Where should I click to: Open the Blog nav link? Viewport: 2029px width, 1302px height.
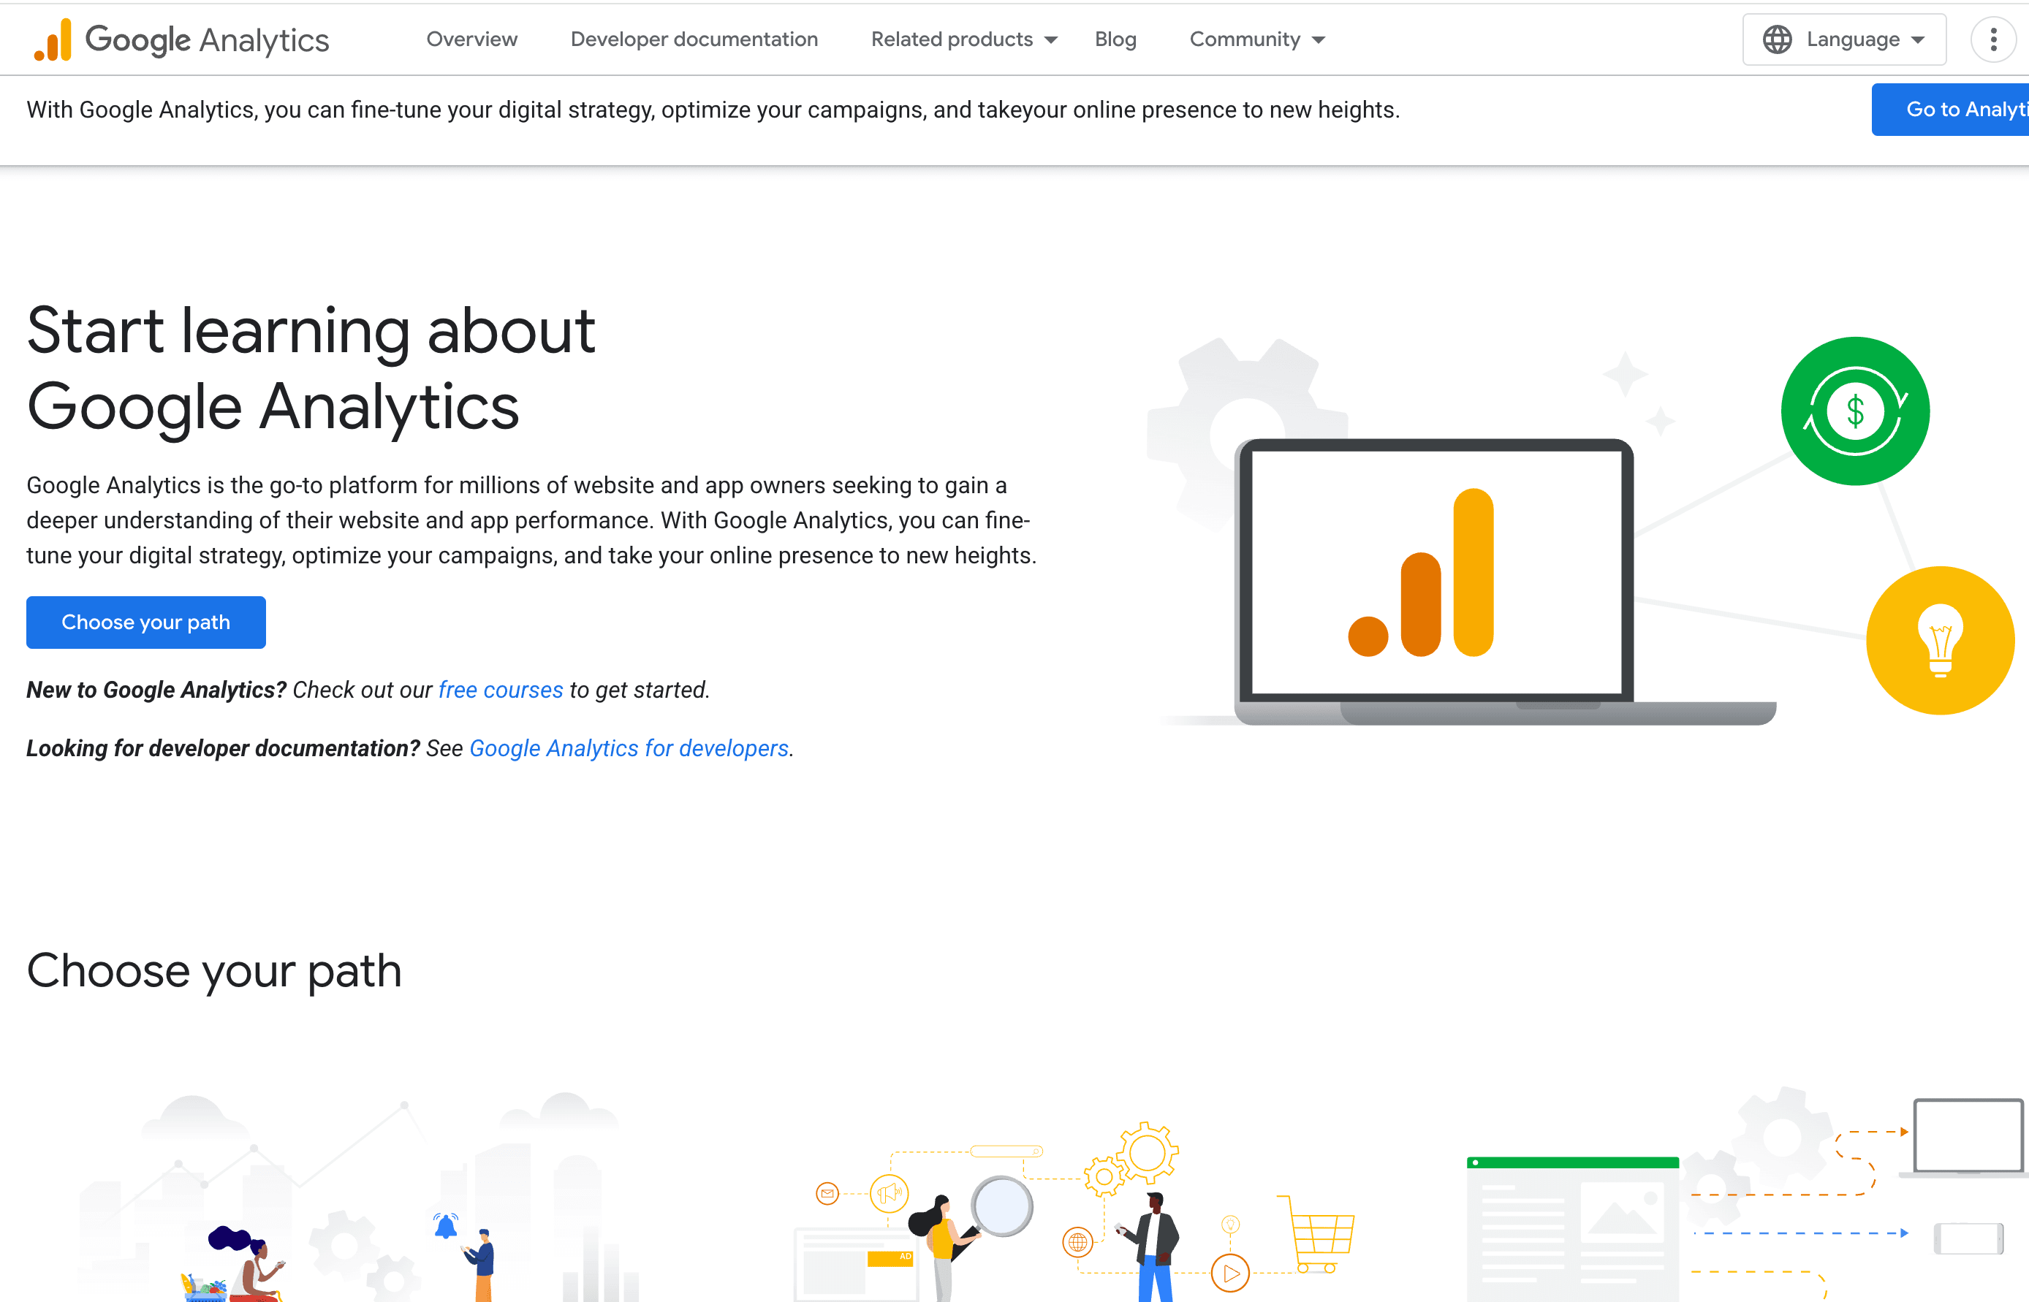1115,39
